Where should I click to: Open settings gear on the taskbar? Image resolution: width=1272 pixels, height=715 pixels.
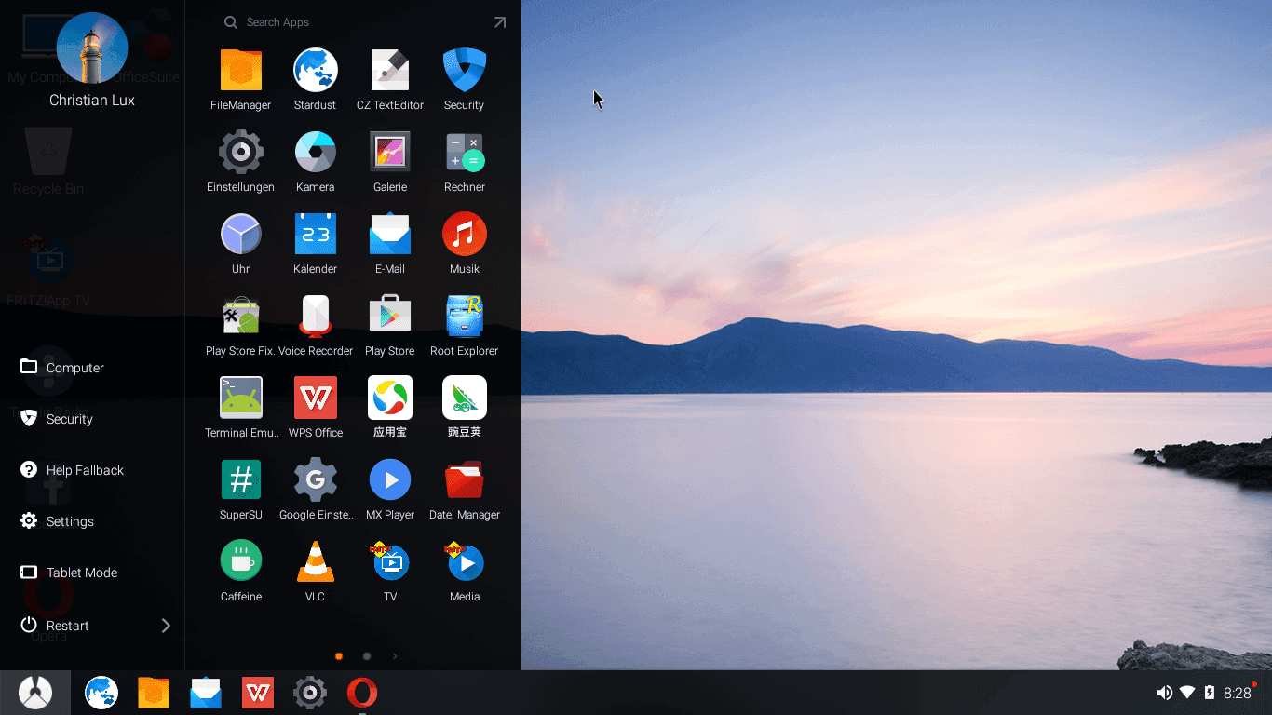(310, 693)
